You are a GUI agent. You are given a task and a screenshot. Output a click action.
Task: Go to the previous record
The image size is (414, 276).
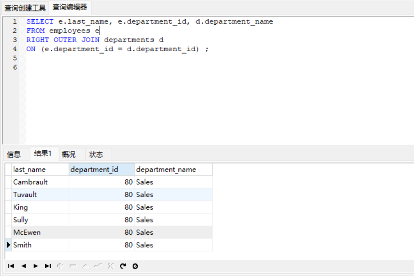tap(23, 266)
